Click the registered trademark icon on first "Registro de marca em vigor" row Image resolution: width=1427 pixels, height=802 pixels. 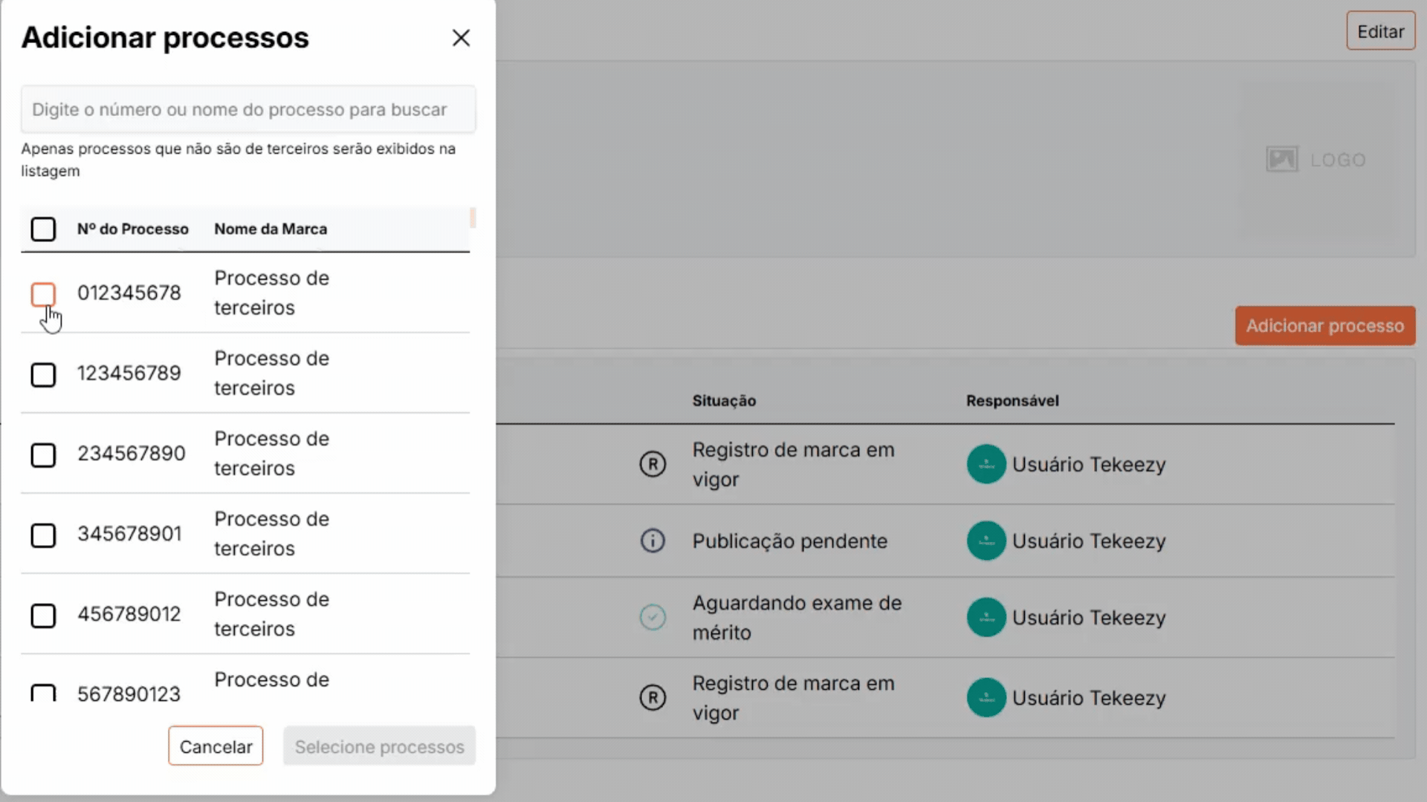click(653, 463)
